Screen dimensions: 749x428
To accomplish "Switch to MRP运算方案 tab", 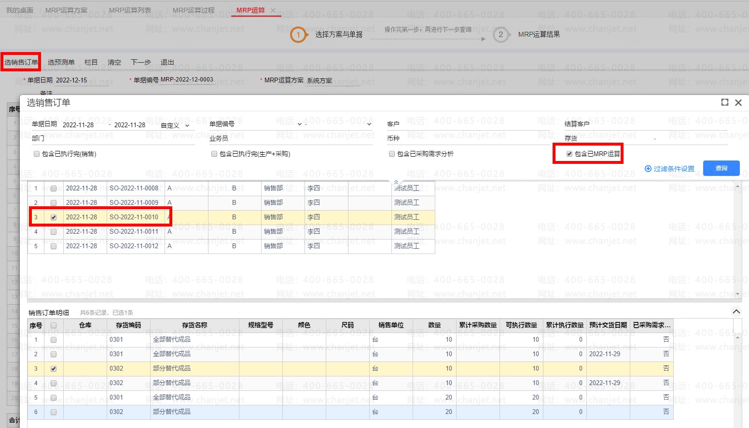I will 66,10.
